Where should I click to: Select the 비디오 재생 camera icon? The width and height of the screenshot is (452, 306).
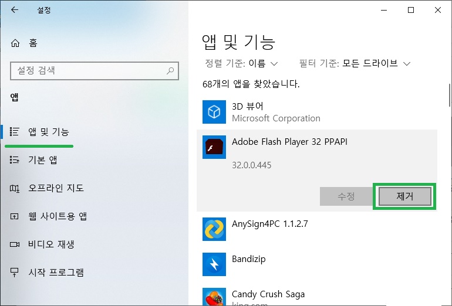click(x=15, y=244)
